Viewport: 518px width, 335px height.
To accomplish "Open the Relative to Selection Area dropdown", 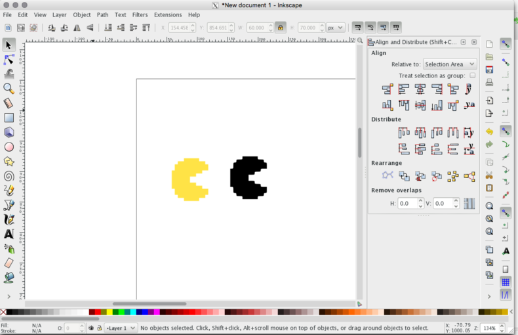I will coord(450,64).
